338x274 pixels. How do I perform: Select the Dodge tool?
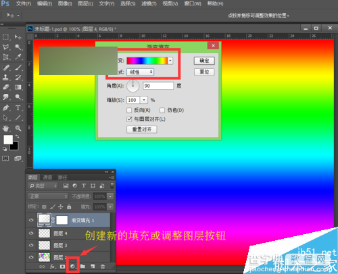click(18, 97)
